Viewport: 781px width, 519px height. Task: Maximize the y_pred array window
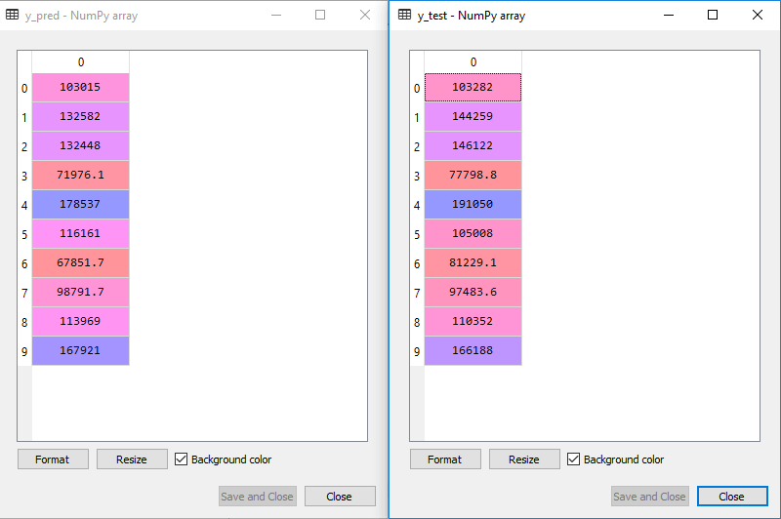pyautogui.click(x=320, y=15)
